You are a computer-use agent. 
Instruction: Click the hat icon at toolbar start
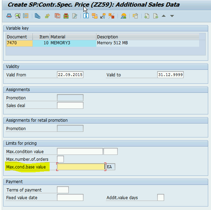point(9,16)
